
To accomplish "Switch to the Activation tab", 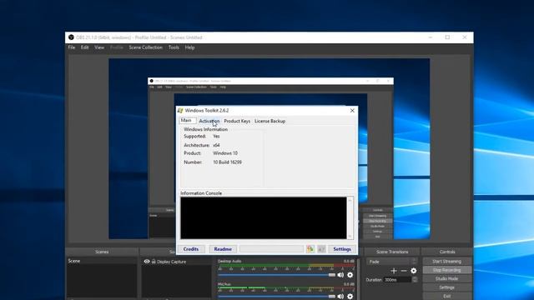I will (x=209, y=121).
